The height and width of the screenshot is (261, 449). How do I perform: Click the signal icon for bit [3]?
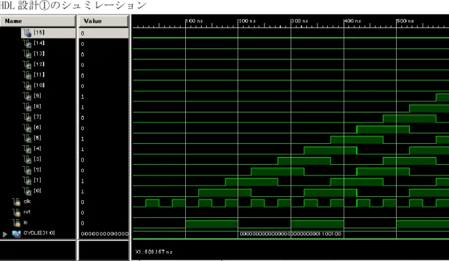27,160
